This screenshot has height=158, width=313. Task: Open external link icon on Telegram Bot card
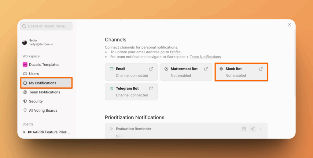[151, 88]
